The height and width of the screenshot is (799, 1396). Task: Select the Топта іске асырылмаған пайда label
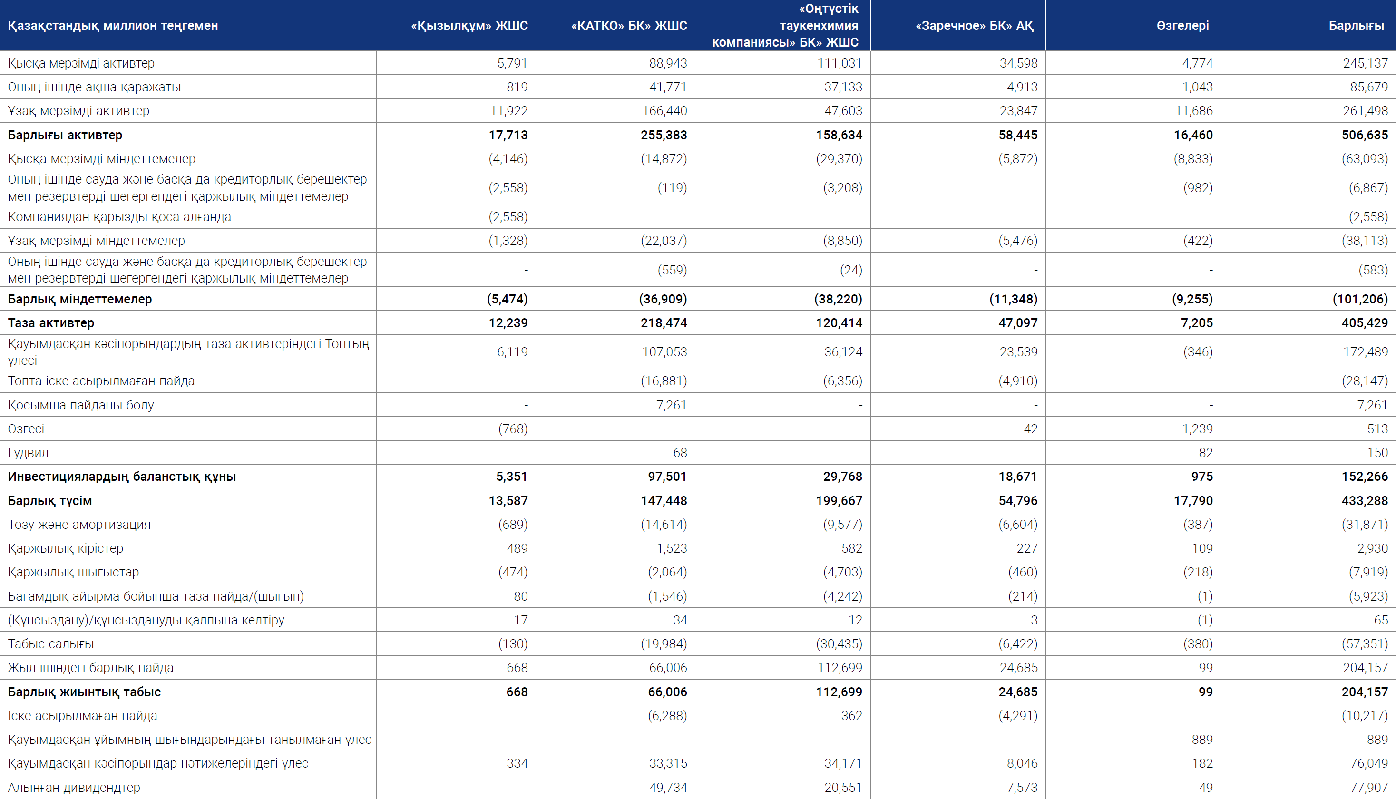pyautogui.click(x=101, y=381)
